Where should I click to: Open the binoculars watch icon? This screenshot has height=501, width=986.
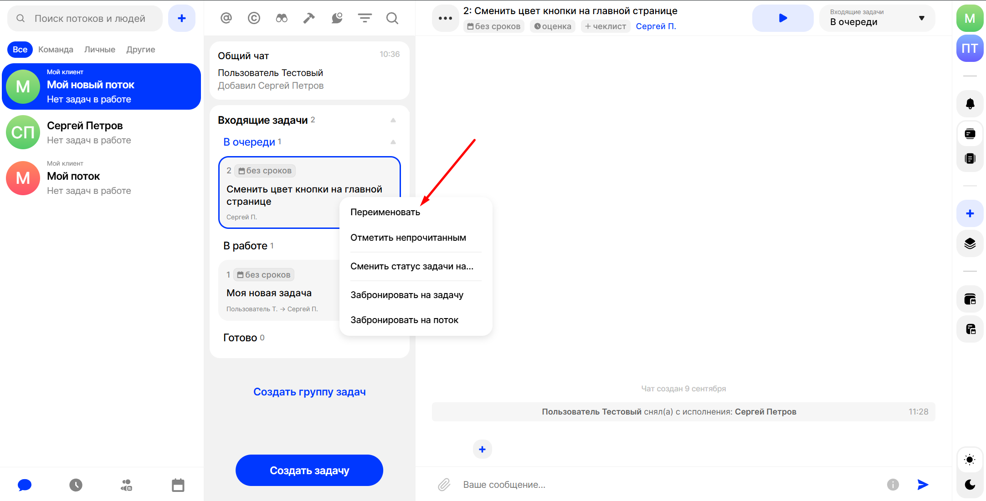click(x=282, y=18)
